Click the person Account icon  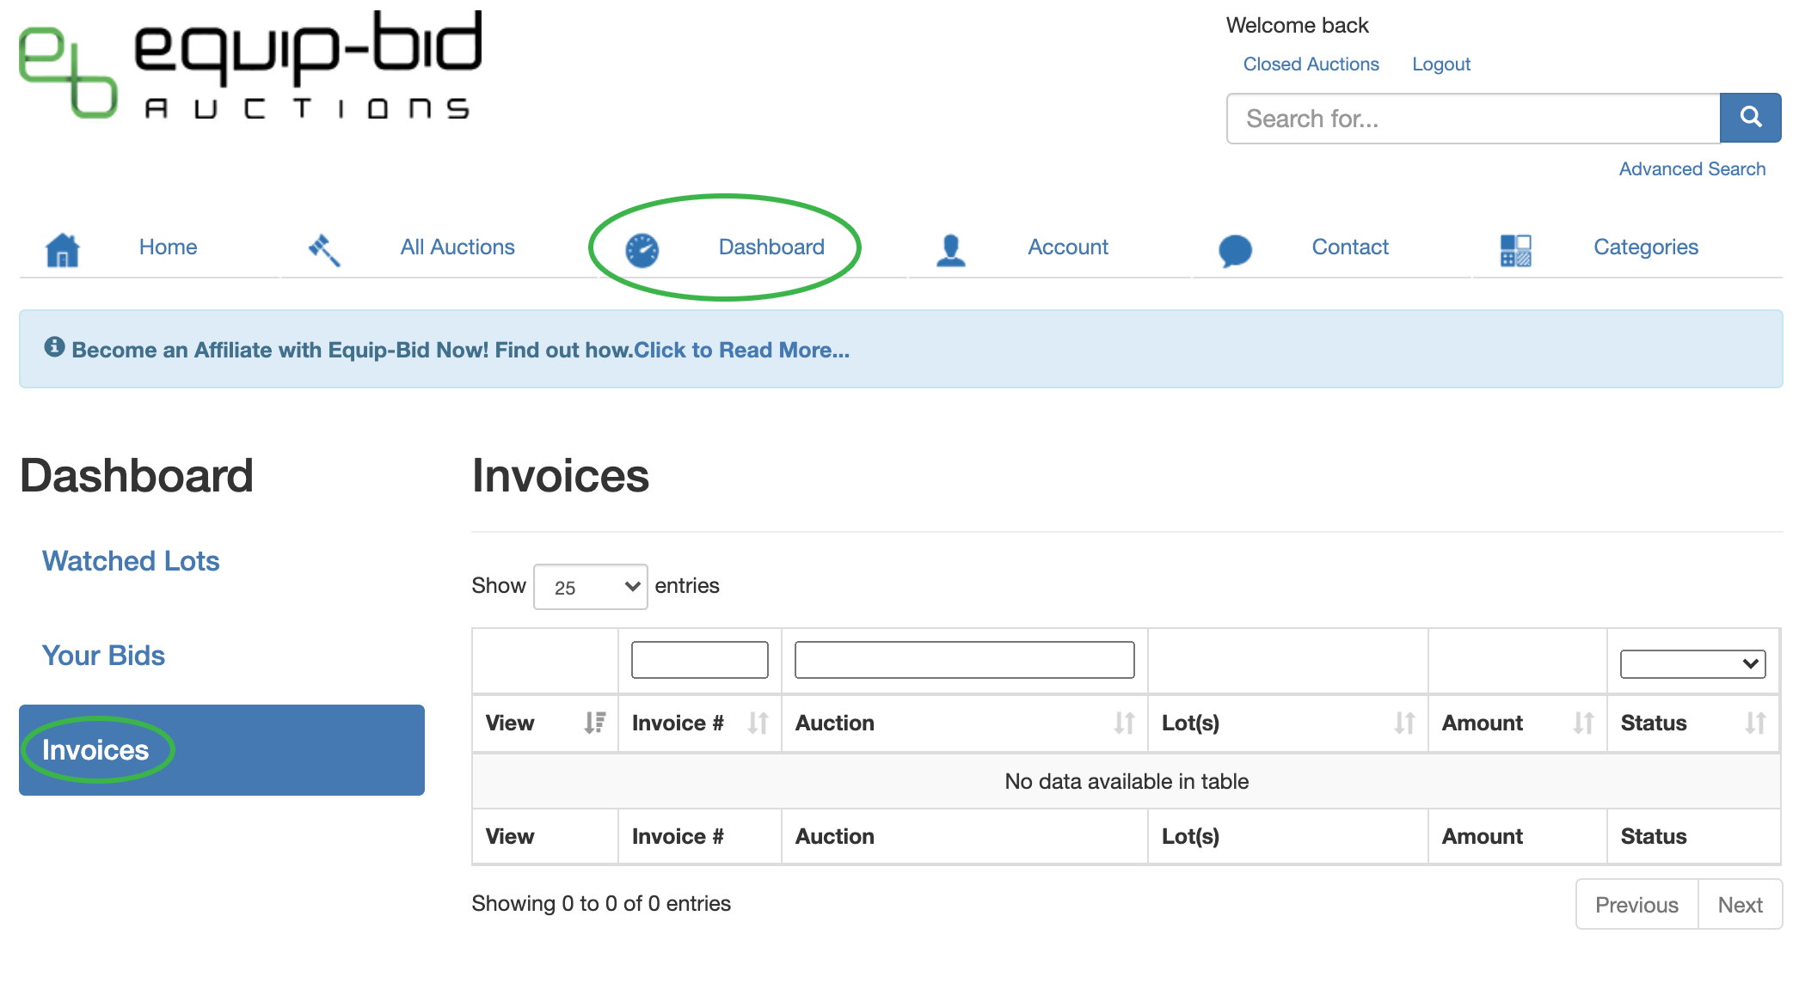[950, 250]
